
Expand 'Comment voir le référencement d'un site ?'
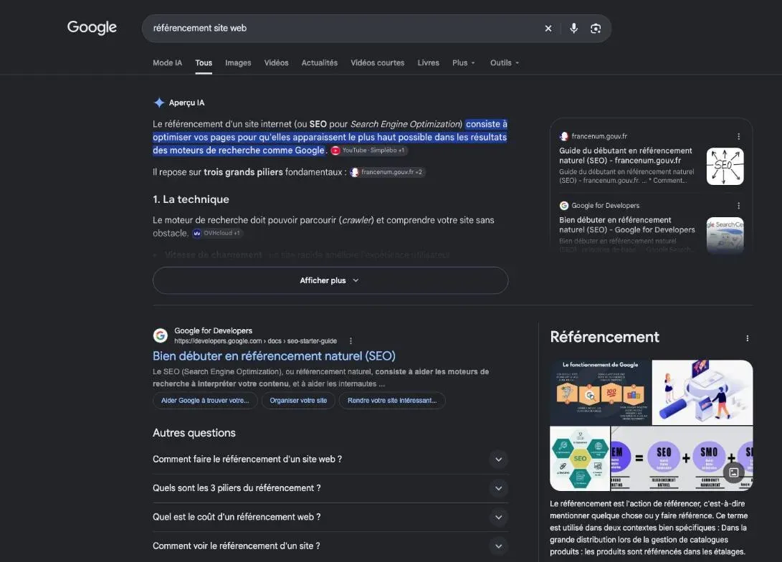tap(330, 546)
